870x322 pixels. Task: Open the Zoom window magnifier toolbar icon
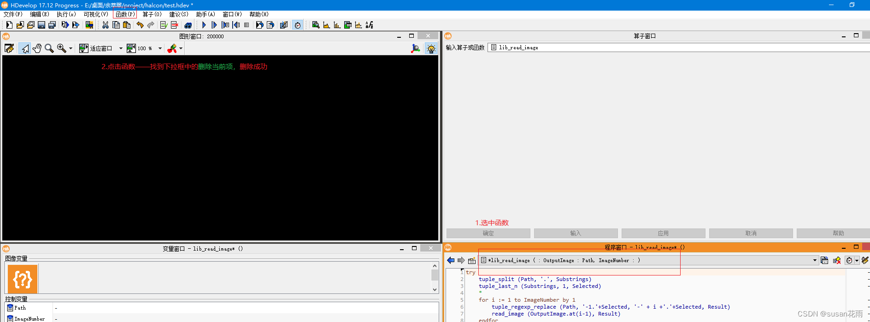[316, 25]
